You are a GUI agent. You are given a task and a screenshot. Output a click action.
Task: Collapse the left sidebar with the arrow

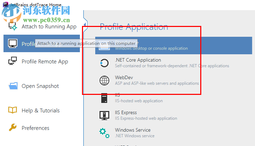pos(85,24)
